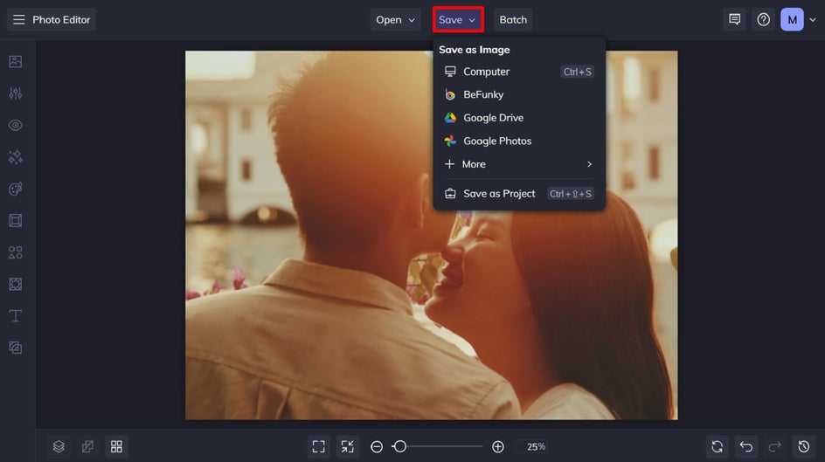Click the Photo Editor title
Image resolution: width=825 pixels, height=462 pixels.
(x=61, y=19)
